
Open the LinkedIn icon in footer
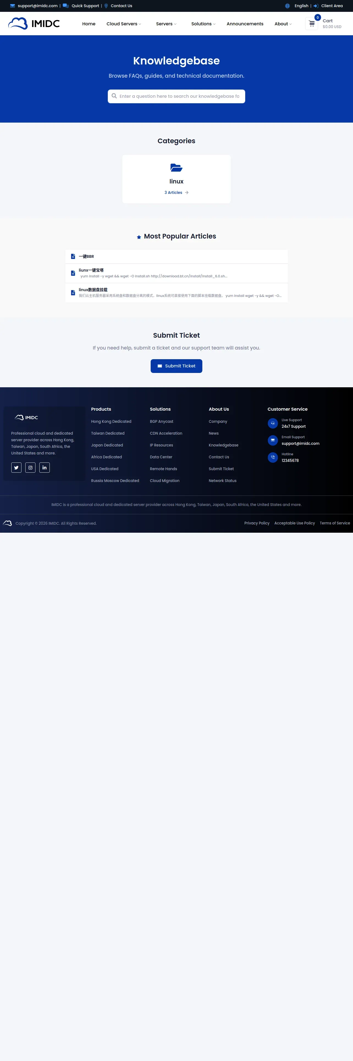[44, 467]
